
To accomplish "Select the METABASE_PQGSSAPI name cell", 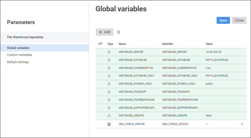I will (130, 92).
